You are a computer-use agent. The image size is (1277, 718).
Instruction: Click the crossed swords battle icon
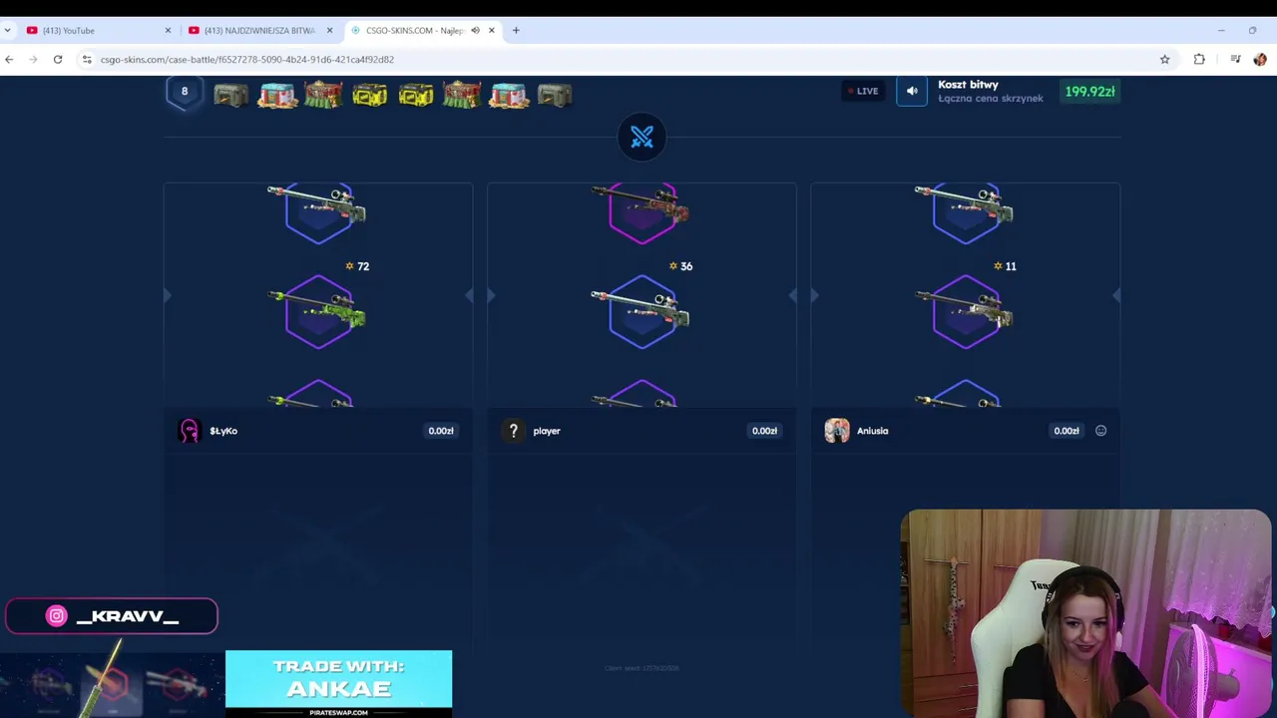641,137
